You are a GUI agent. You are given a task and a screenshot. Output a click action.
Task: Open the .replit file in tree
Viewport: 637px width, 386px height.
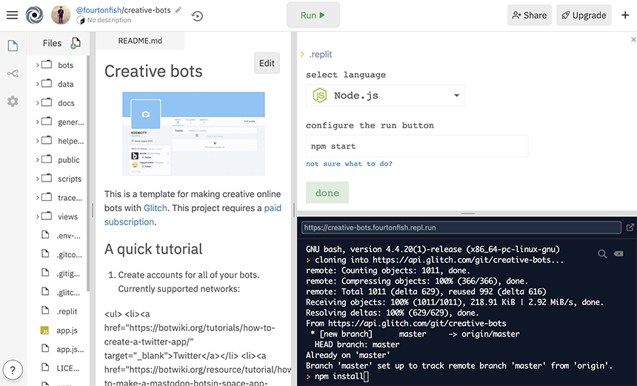pyautogui.click(x=59, y=311)
